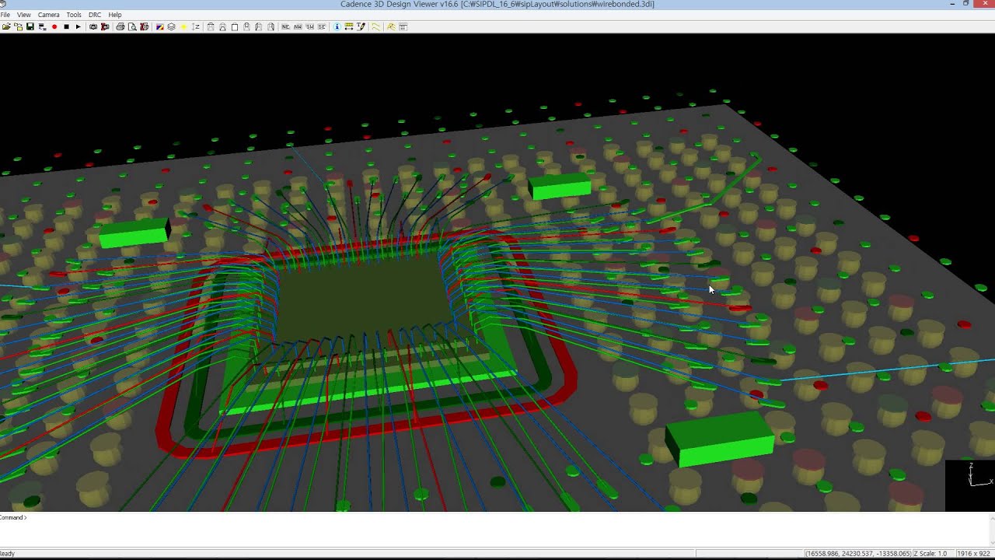Open the File menu
The image size is (995, 560).
pos(5,15)
